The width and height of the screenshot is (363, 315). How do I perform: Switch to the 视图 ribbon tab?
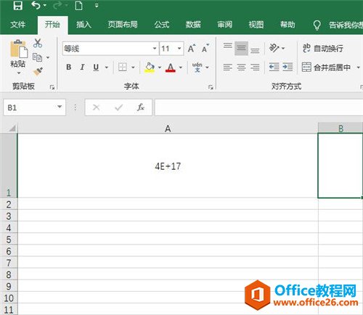[256, 24]
